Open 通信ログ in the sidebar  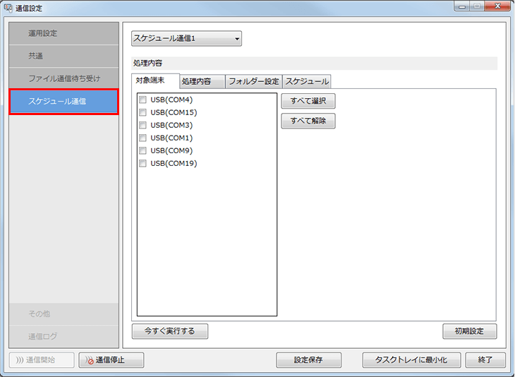63,337
